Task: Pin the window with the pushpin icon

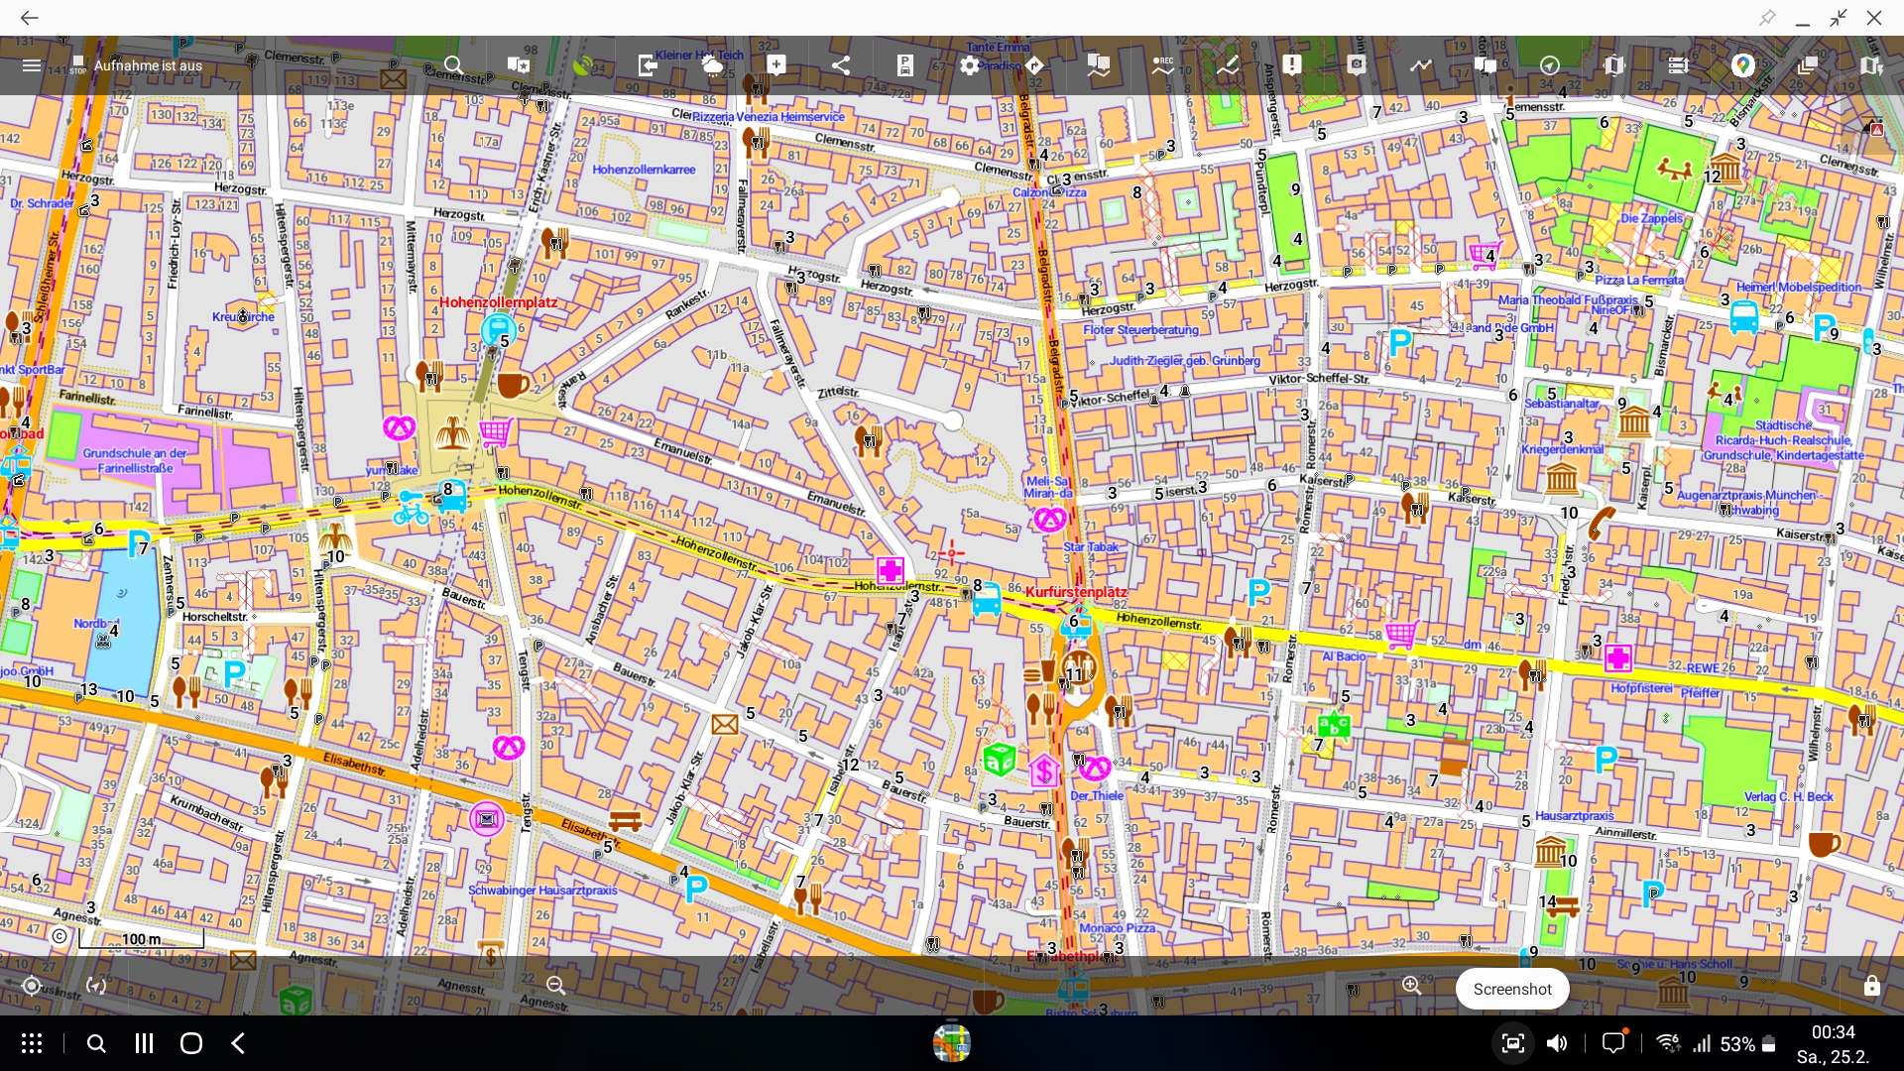Action: point(1767,18)
